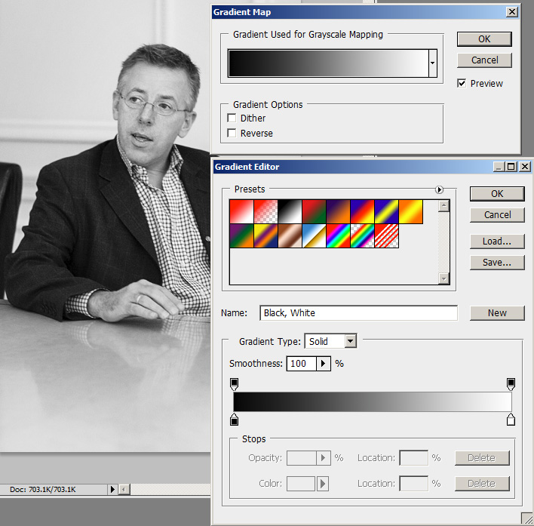This screenshot has width=534, height=526.
Task: Pick the Orange, Yellow, Orange preset
Action: [x=410, y=212]
